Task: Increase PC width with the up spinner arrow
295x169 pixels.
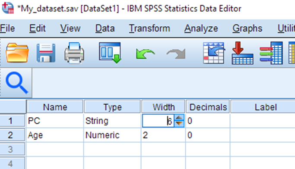Action: coord(179,118)
